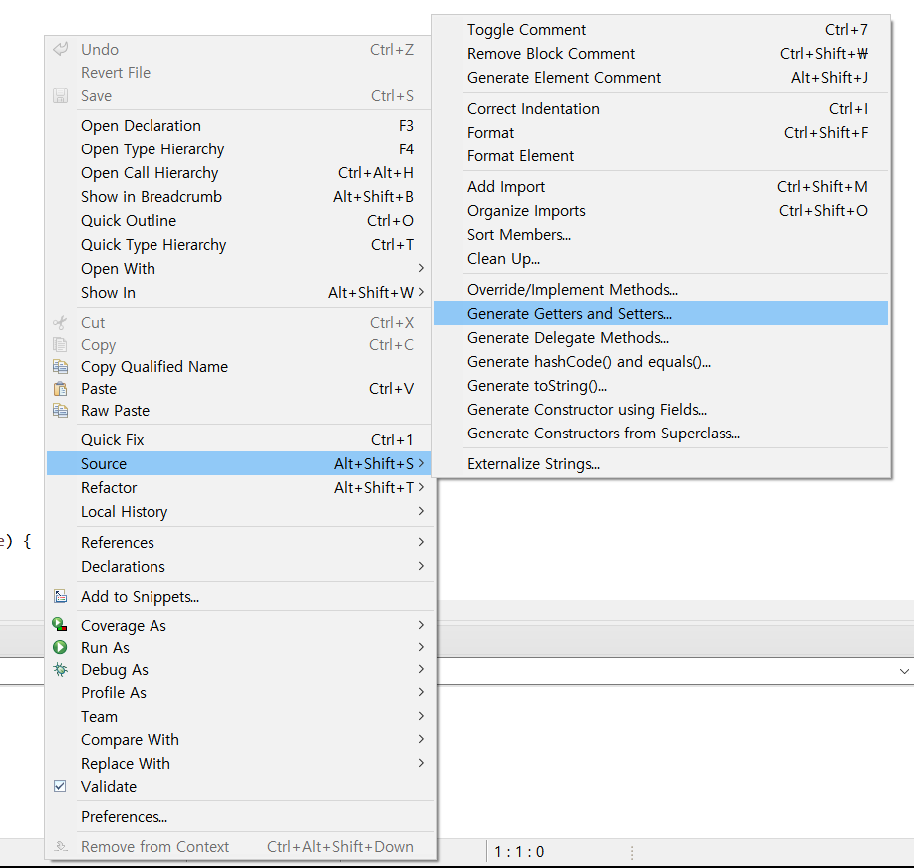Click the Remove from Context icon

pos(60,846)
